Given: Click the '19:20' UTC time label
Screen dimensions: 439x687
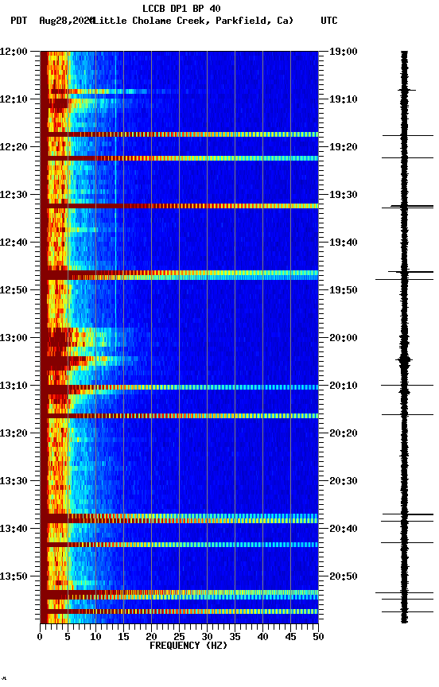Looking at the screenshot, I should [x=344, y=147].
